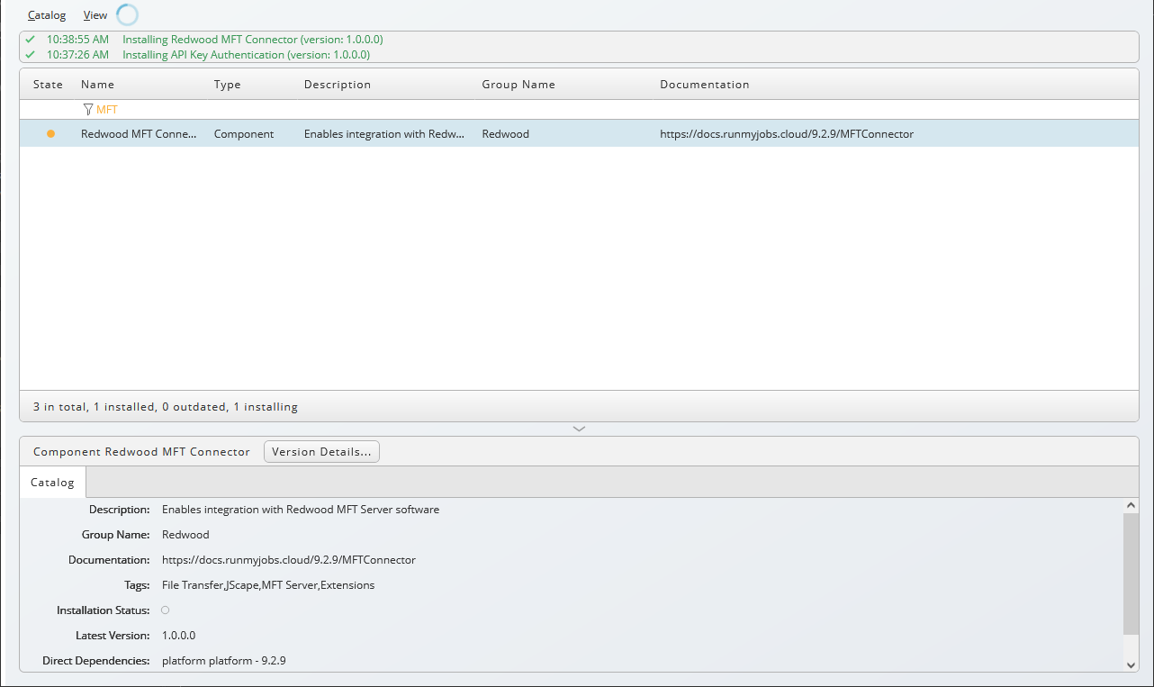Select Installing Redwood MFT Connector log entry
Screen dimensions: 1154x687
click(x=253, y=40)
